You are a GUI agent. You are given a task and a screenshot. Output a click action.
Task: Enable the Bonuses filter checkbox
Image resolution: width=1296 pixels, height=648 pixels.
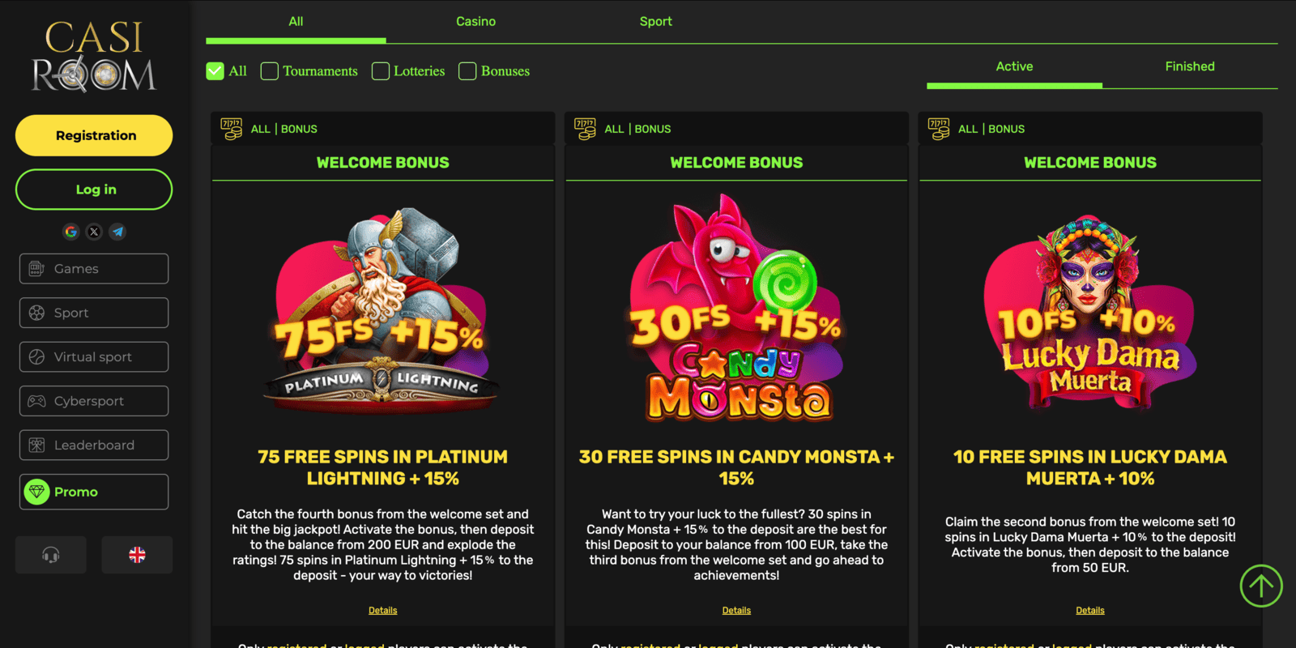pyautogui.click(x=467, y=71)
